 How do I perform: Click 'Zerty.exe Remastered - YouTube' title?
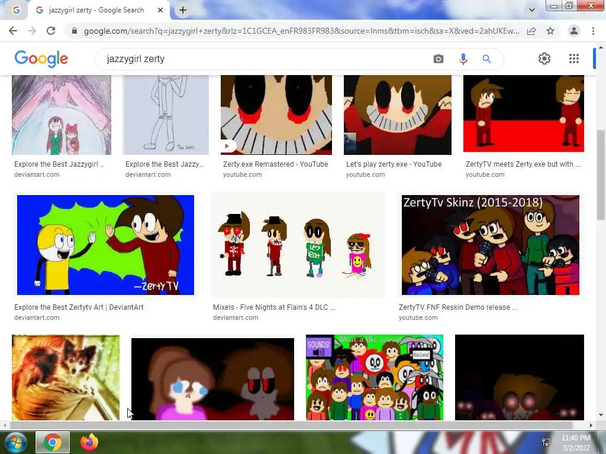276,164
